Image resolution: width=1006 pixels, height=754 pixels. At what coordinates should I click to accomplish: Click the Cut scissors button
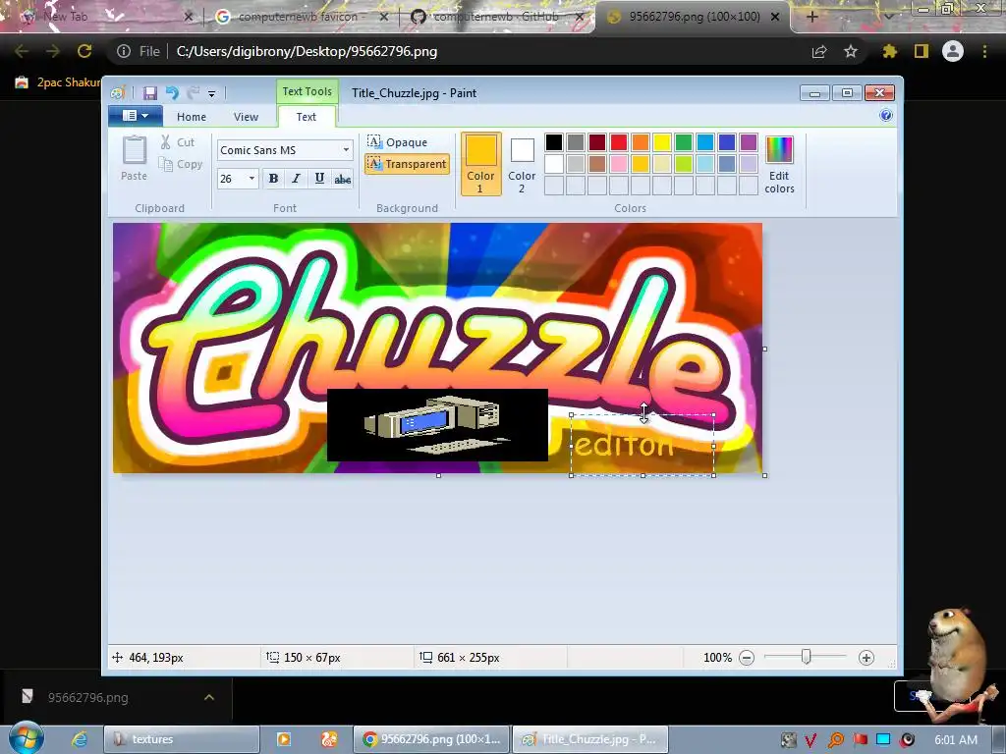coord(178,142)
